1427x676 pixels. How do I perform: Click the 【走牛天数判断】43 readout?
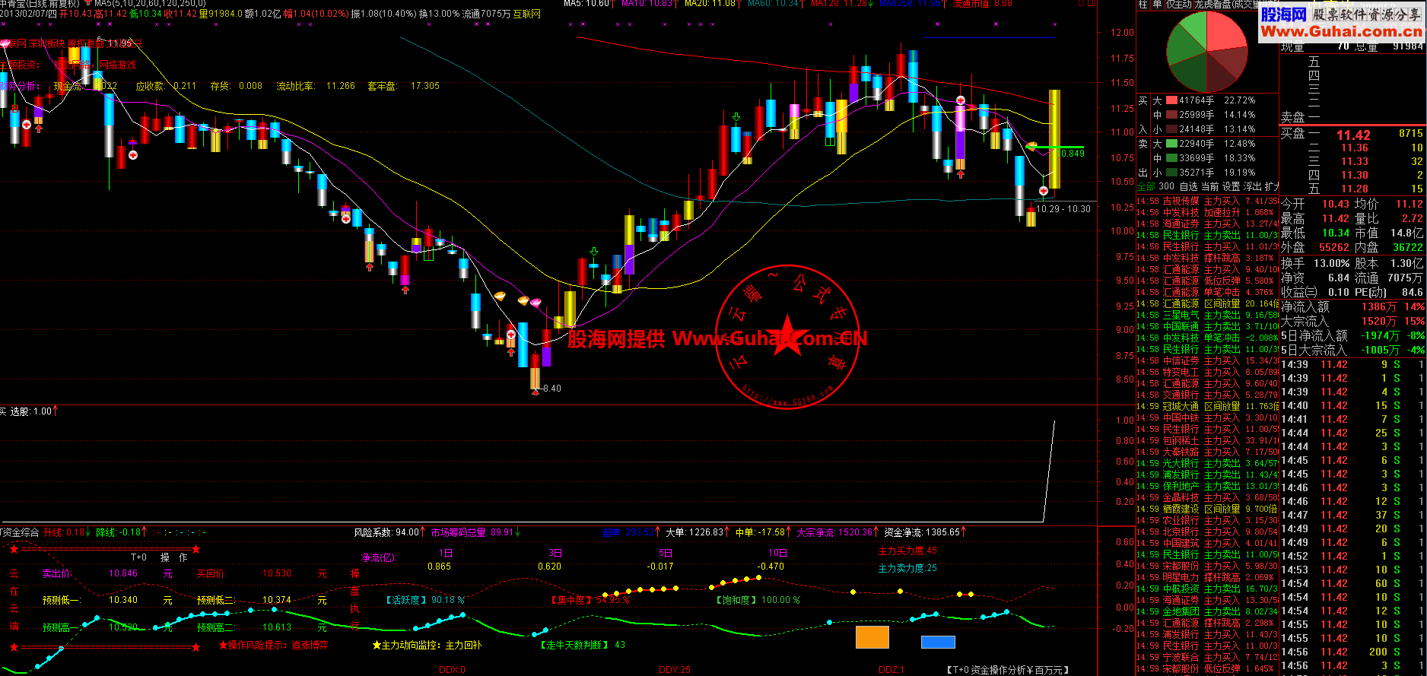[583, 645]
